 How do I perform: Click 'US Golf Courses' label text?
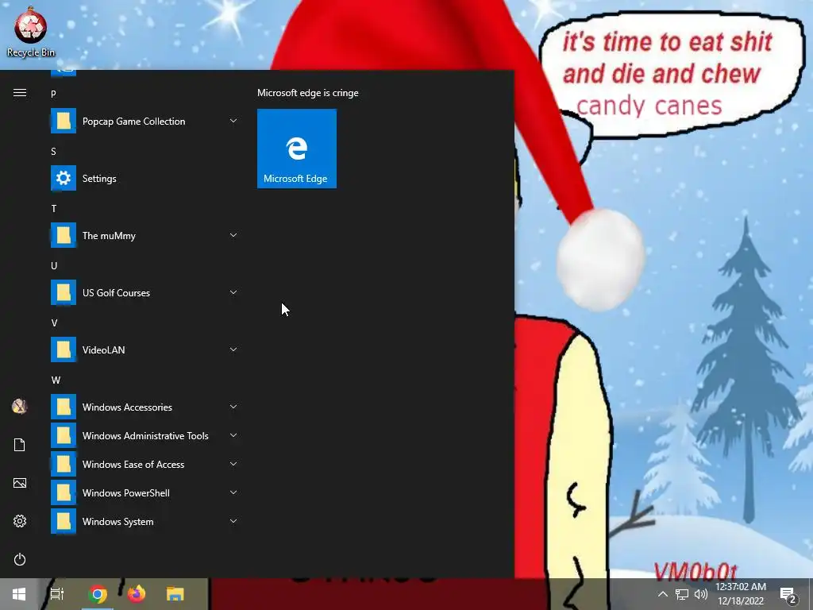click(x=116, y=293)
